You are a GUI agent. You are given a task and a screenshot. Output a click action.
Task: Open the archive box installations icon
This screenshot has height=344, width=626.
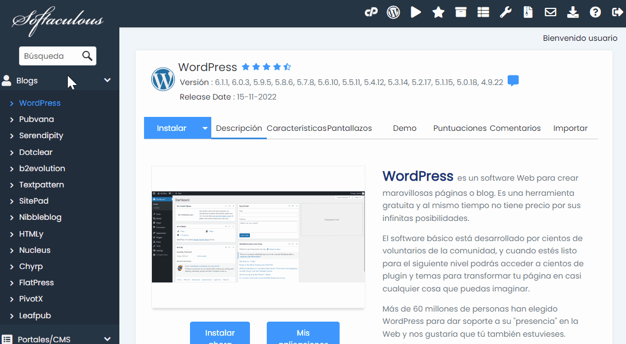[461, 12]
